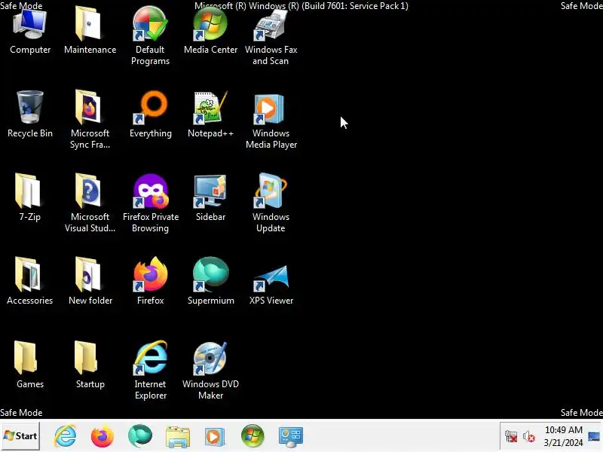
Task: Open Media Center from the taskbar
Action: tap(253, 436)
